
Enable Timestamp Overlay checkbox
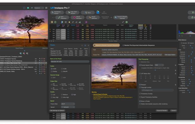tap(140, 94)
